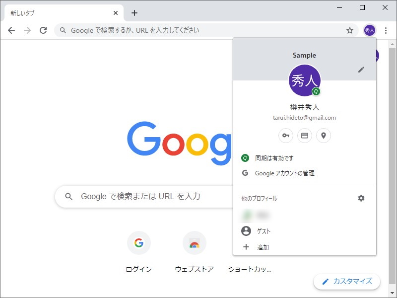Click the scrollbar up arrow

(392, 44)
